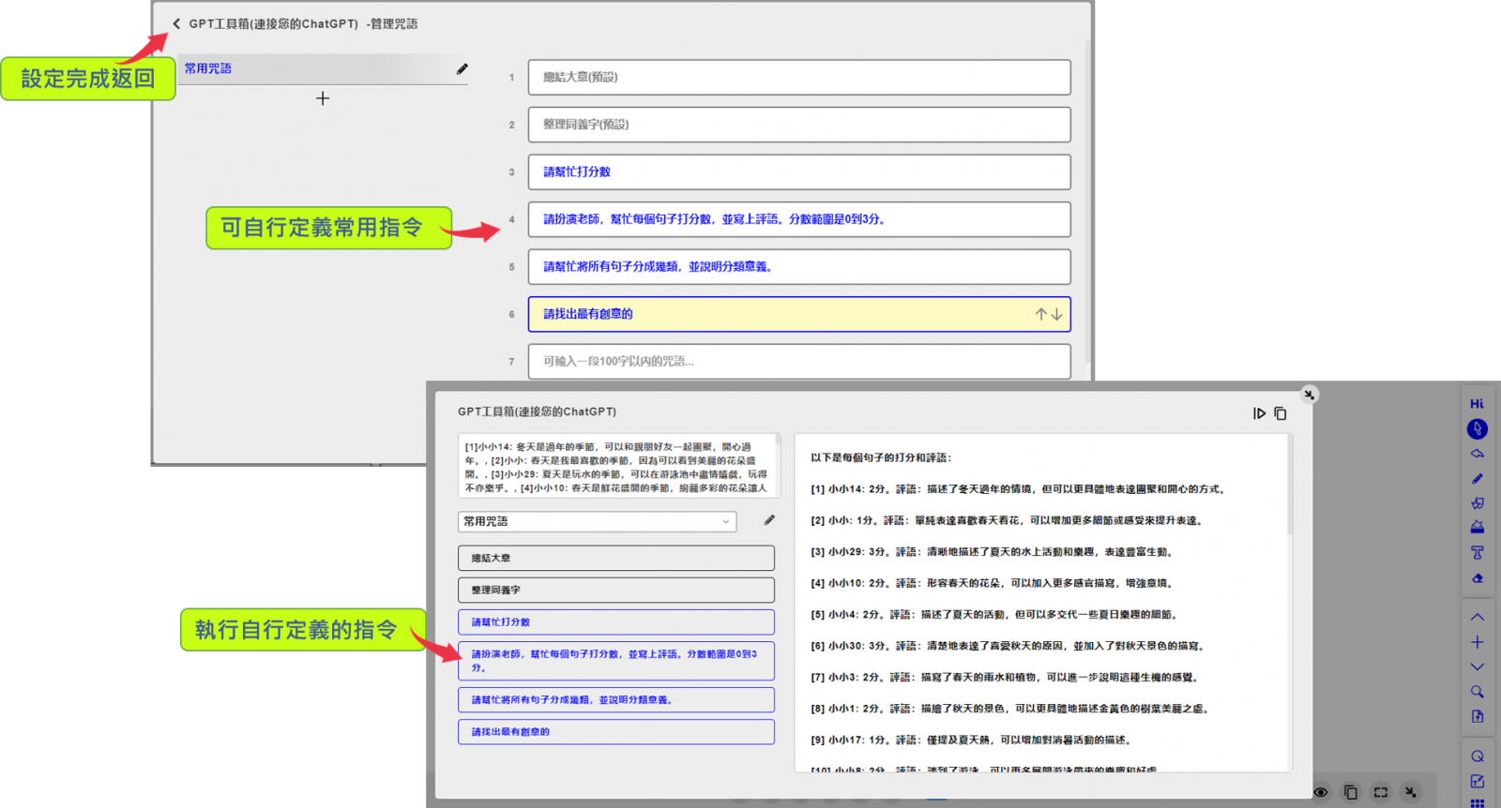Add a new spell group with the plus
Image resolution: width=1501 pixels, height=808 pixels.
coord(323,98)
